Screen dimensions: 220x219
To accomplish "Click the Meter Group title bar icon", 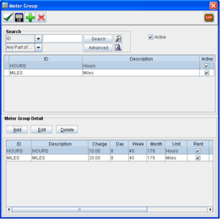I will coord(5,6).
